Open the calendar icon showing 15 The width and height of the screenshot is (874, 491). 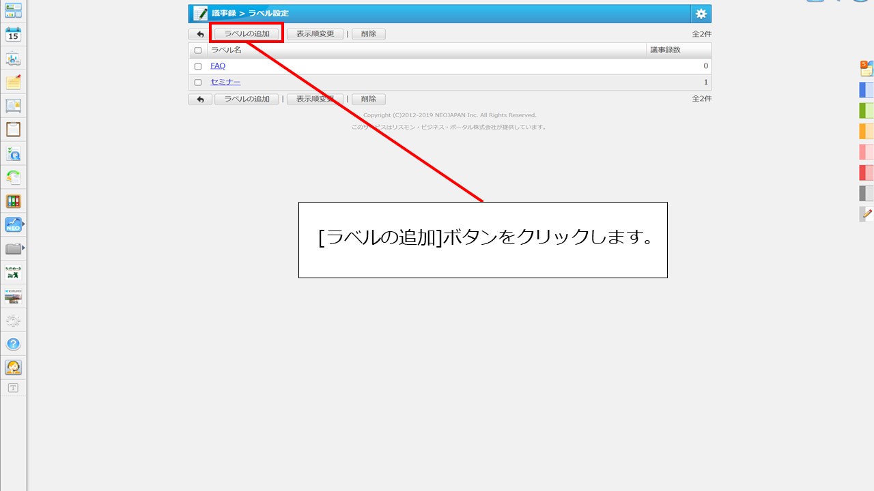13,35
